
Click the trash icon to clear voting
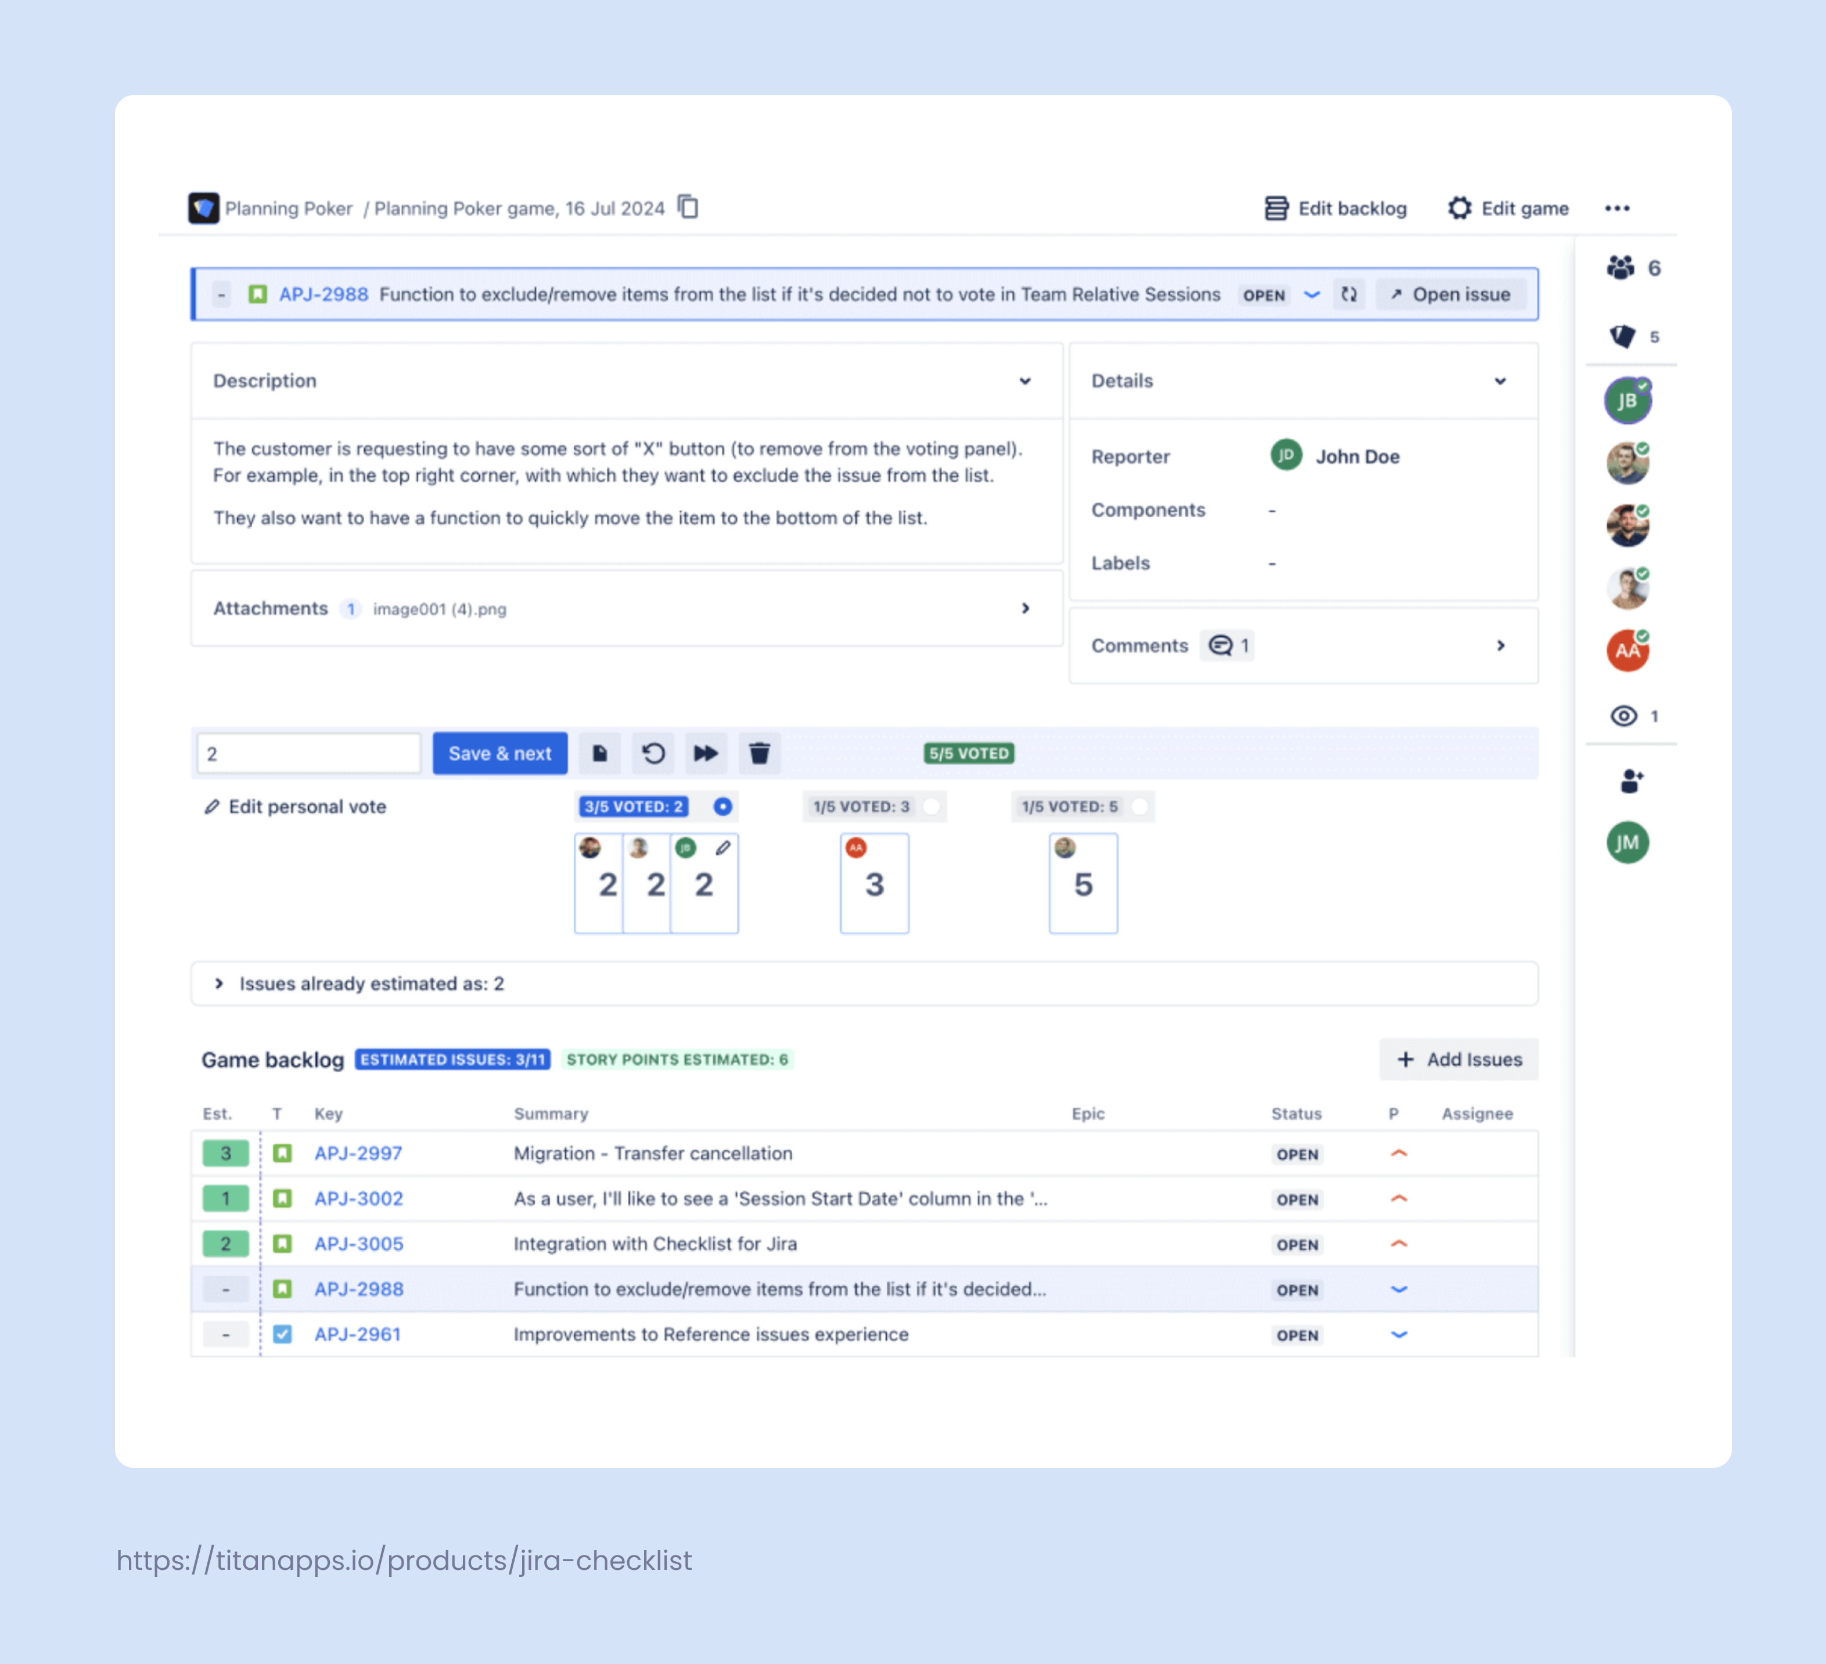pos(760,752)
